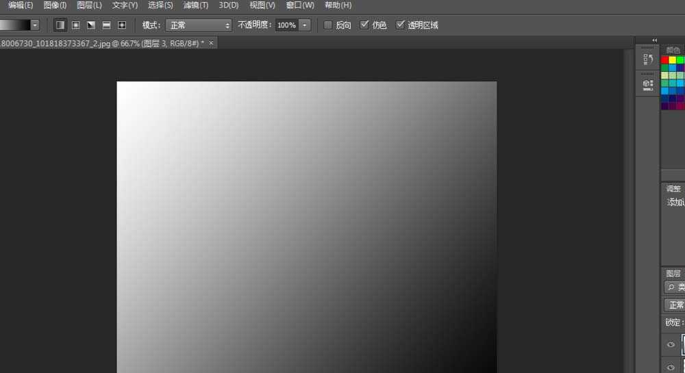Open the History panel icon in dock
685x373 pixels.
[647, 60]
